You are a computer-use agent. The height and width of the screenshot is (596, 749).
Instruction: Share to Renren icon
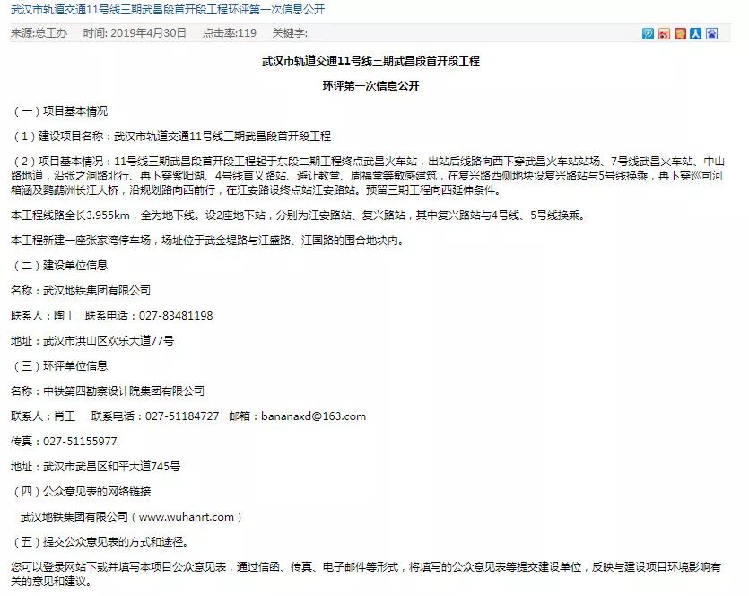tap(695, 33)
